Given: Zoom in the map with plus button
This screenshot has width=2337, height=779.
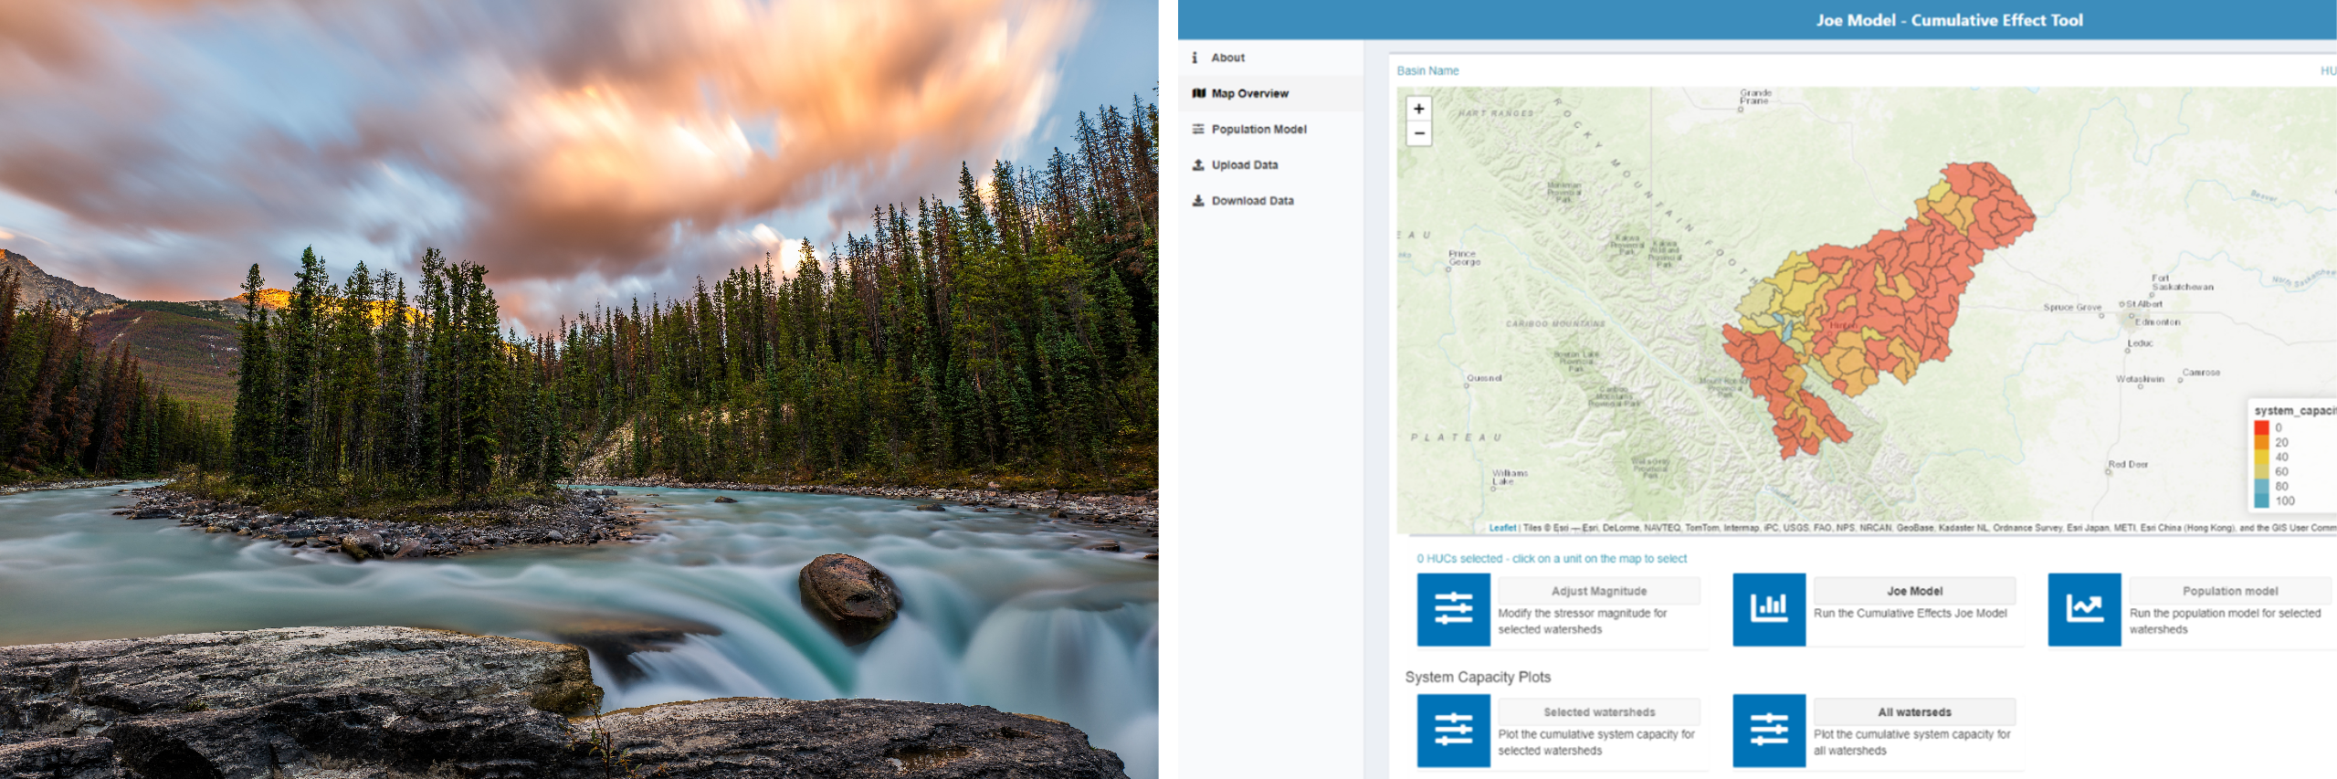Looking at the screenshot, I should pyautogui.click(x=1418, y=109).
